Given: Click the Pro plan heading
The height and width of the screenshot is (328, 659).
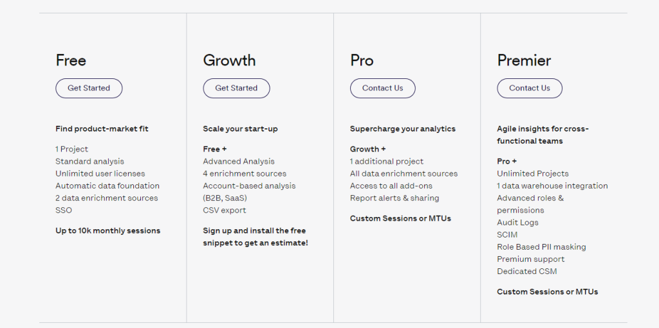Looking at the screenshot, I should coord(362,60).
